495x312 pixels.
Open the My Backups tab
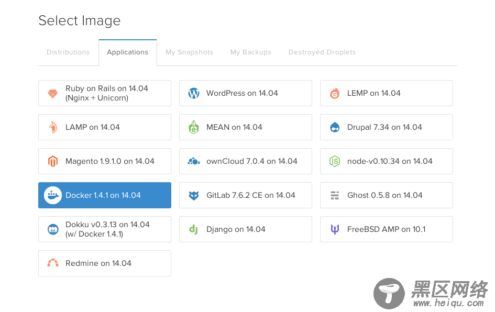click(251, 52)
